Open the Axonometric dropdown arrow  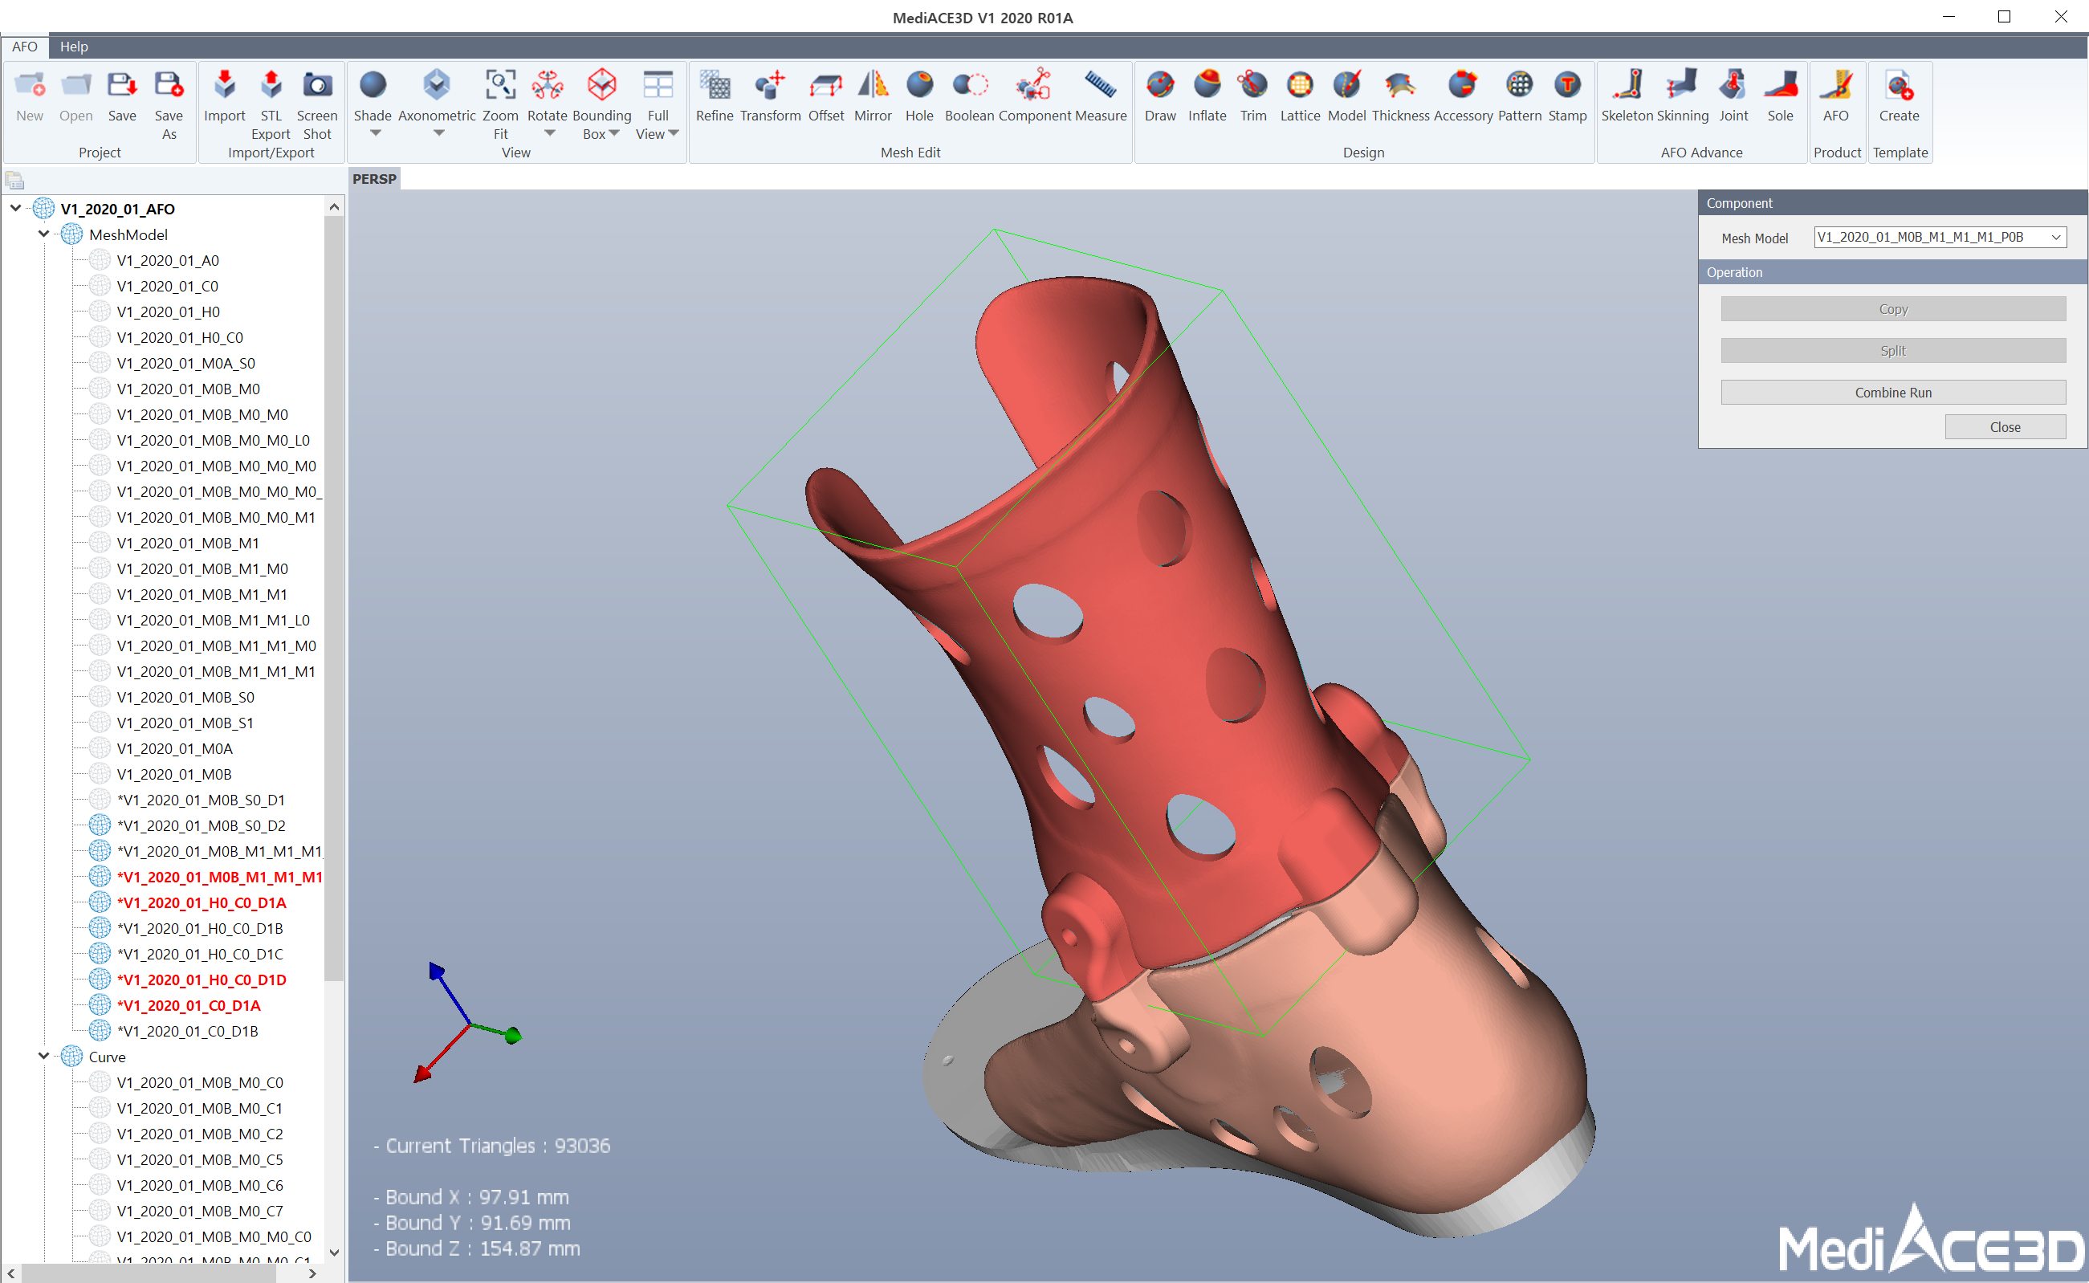pos(438,133)
